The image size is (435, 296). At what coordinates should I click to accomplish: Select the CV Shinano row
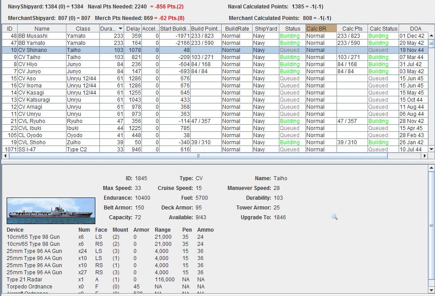click(215, 50)
